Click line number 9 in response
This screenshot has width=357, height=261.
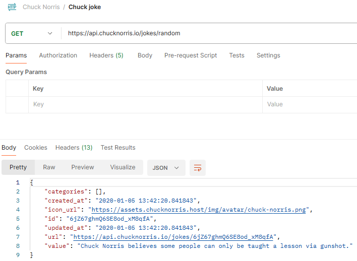(18, 255)
